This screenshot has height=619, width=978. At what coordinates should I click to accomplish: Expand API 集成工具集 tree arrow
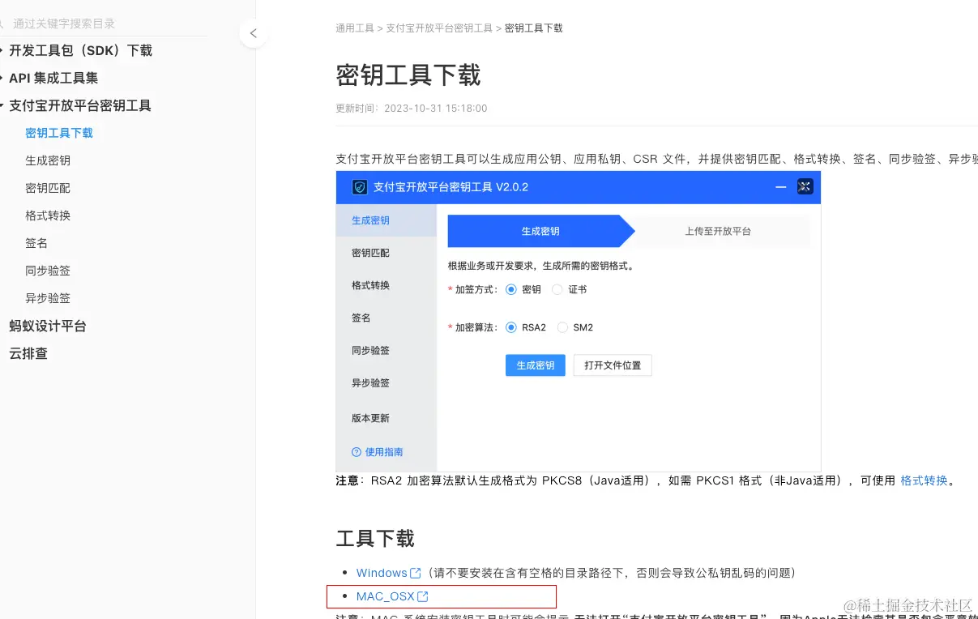click(2, 78)
